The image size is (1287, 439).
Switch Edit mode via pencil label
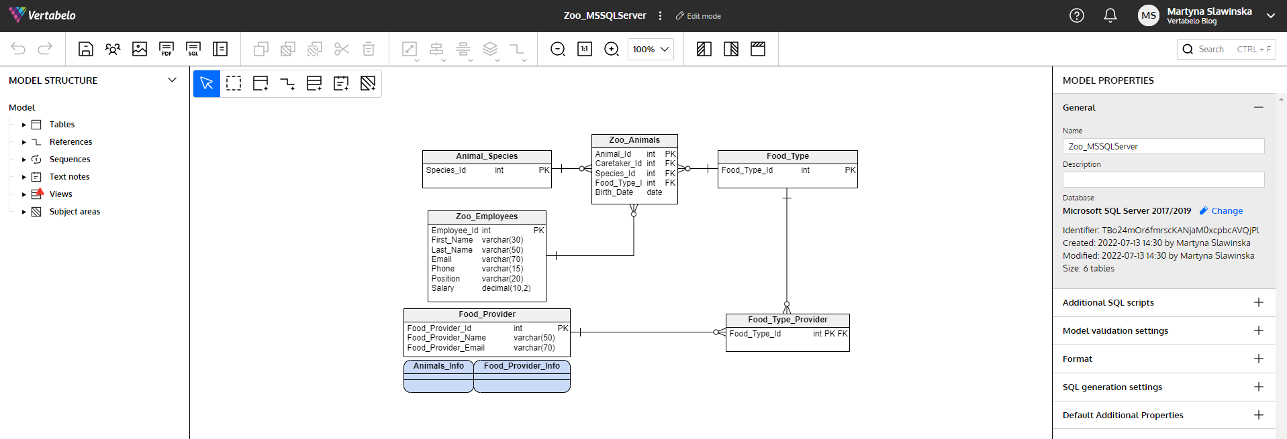point(698,16)
